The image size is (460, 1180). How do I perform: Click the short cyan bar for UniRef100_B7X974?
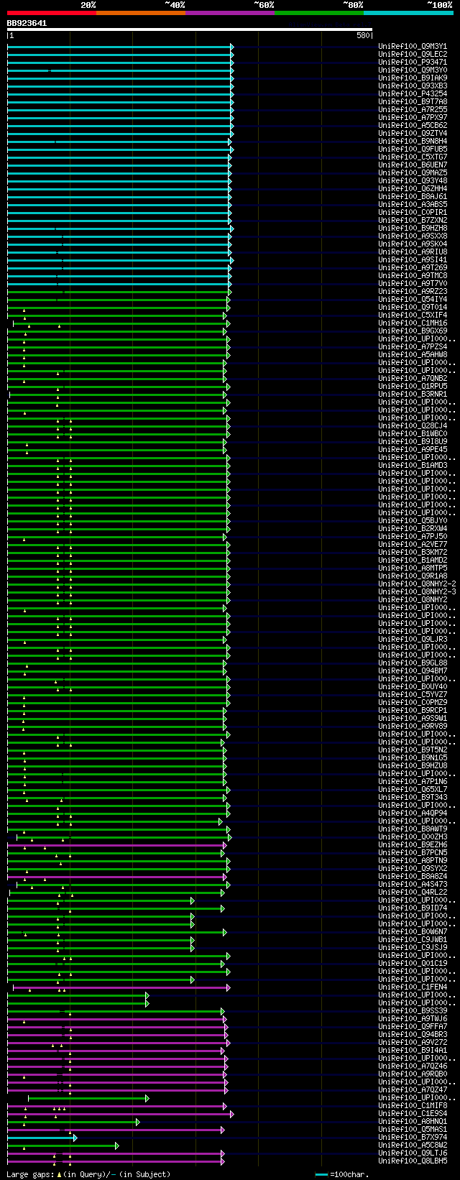pyautogui.click(x=41, y=1138)
